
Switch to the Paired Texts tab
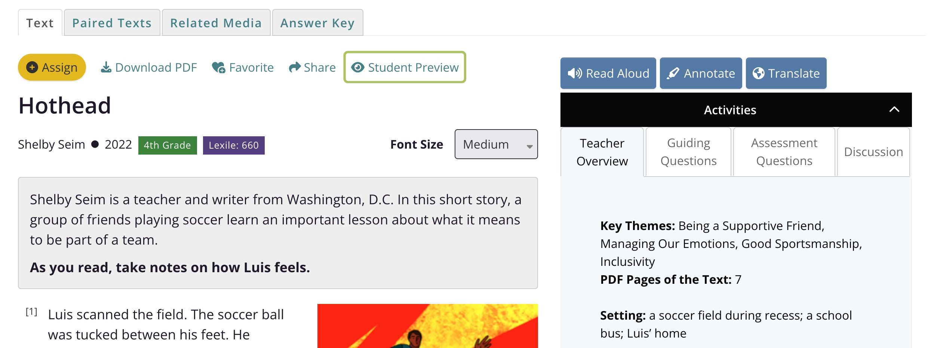tap(112, 23)
